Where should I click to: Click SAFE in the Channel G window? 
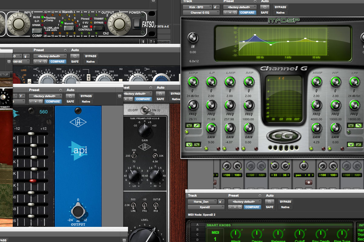pyautogui.click(x=265, y=13)
